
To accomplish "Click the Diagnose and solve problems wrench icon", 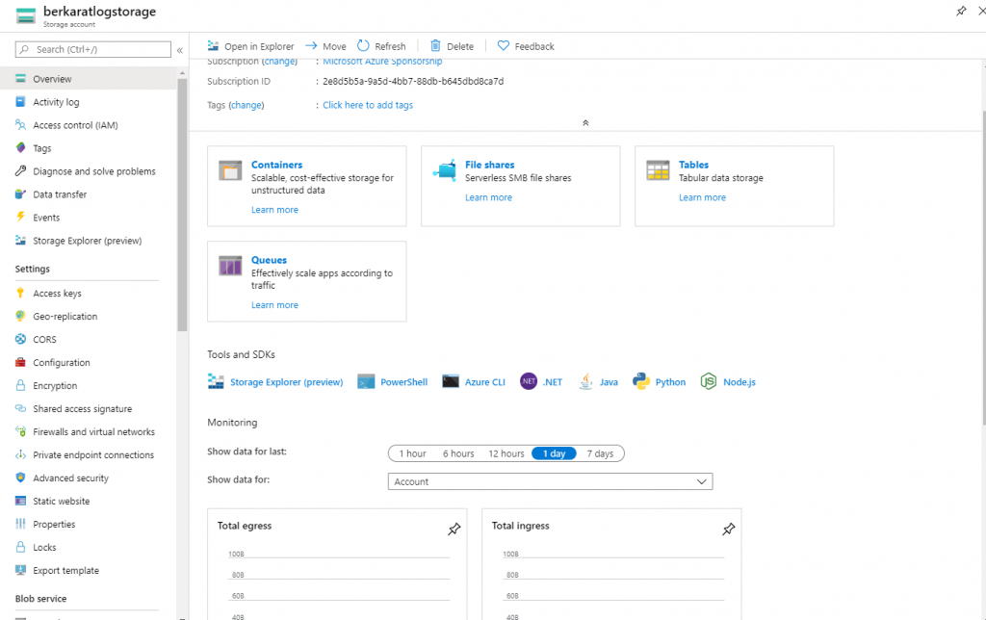I will click(x=21, y=171).
